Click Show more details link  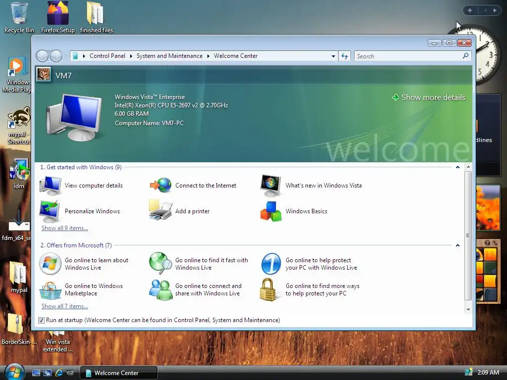coord(429,97)
